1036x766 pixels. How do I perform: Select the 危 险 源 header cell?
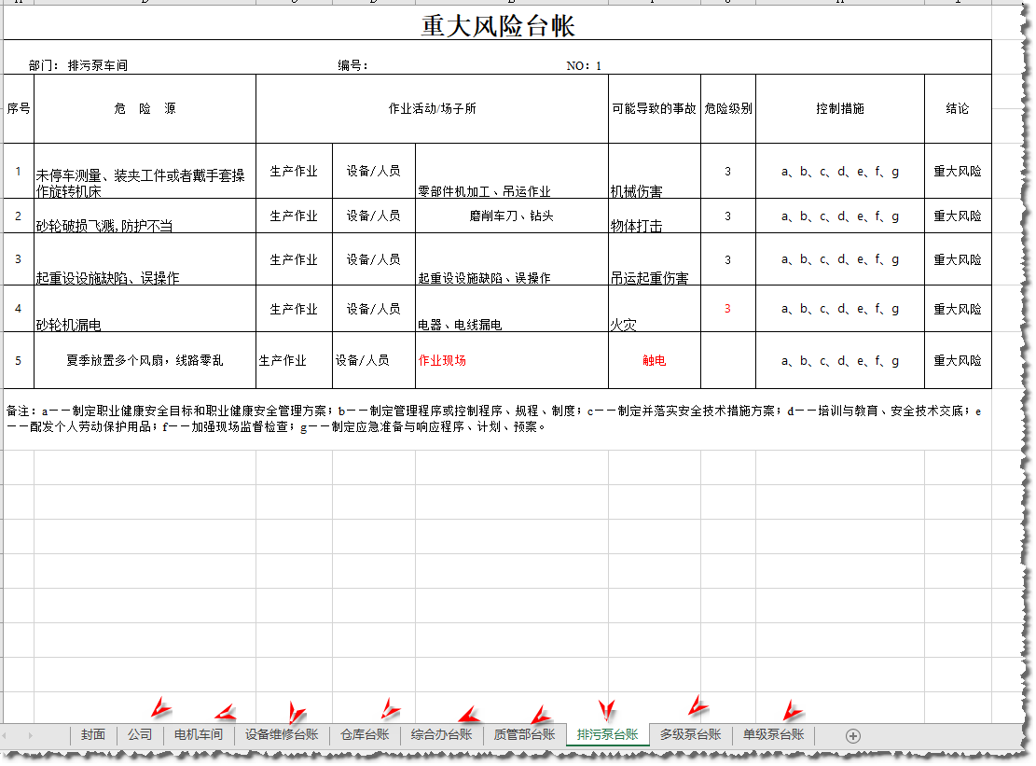click(145, 108)
